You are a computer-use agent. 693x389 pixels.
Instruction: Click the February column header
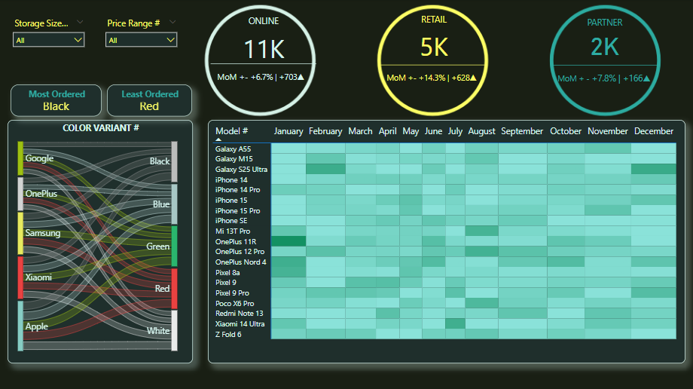[x=325, y=131]
